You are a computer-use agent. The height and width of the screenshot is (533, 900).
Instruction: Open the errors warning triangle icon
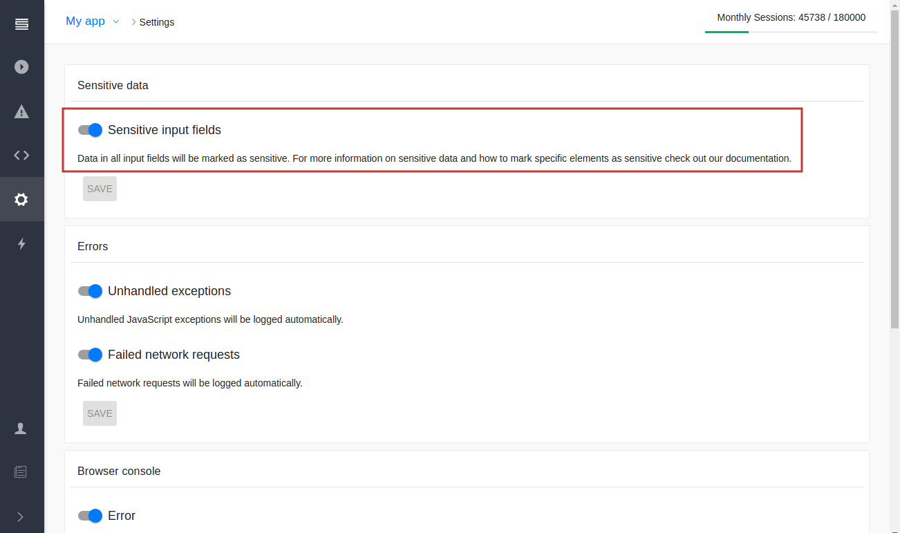click(x=21, y=111)
